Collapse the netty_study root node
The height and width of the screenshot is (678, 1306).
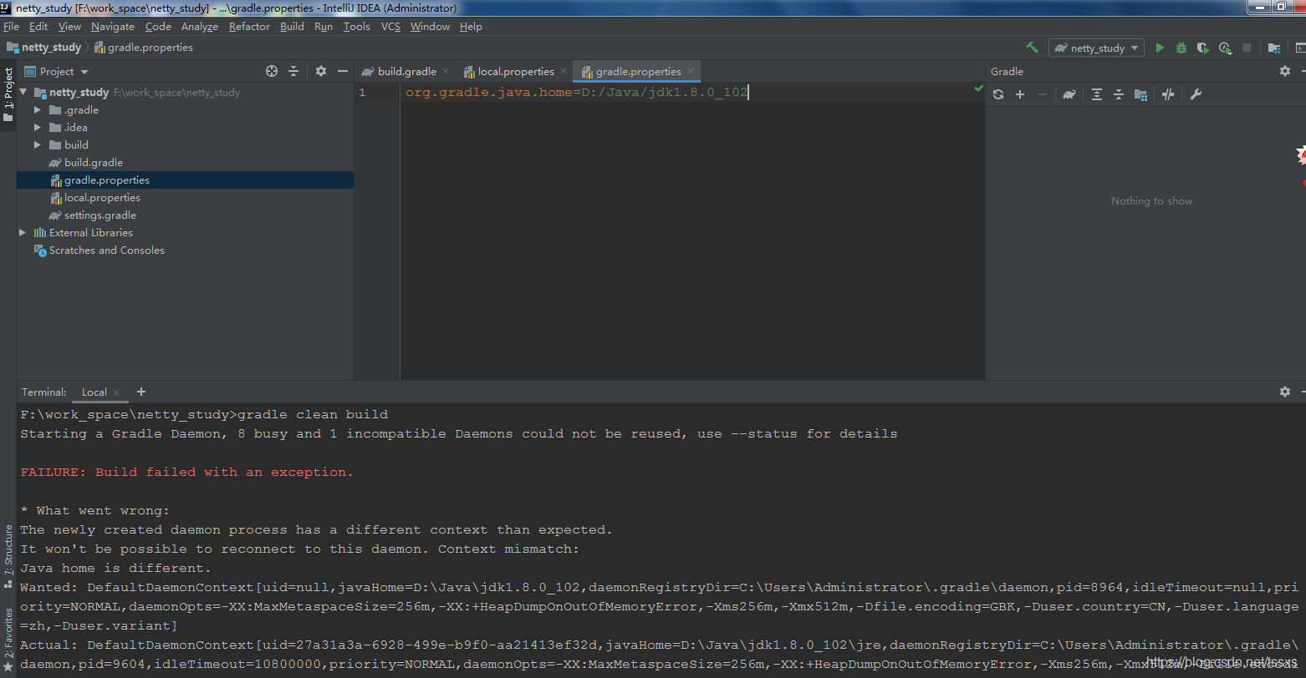coord(23,92)
